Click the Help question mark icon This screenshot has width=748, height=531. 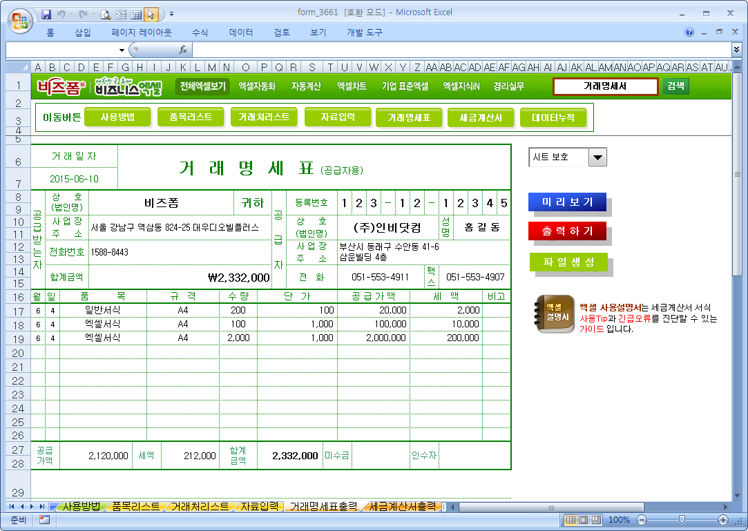(689, 32)
